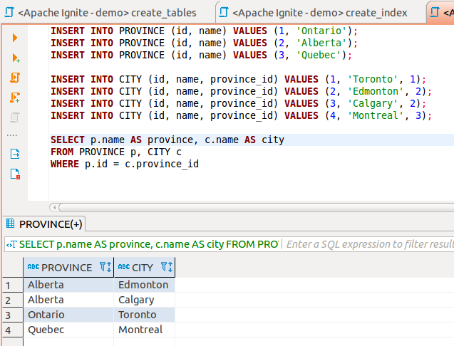Run the Execute SQL statement icon
Viewport: 454px width, 346px height.
(15, 38)
